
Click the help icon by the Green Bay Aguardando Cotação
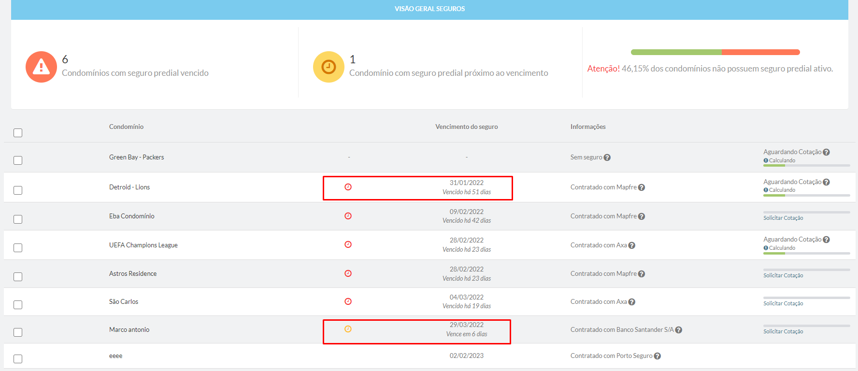point(827,152)
